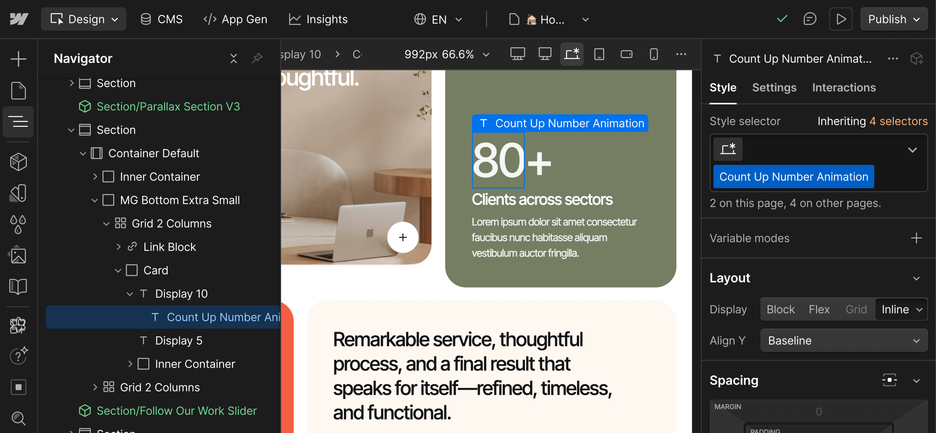Click the Display 10 breadcrumb
This screenshot has width=936, height=433.
point(301,54)
